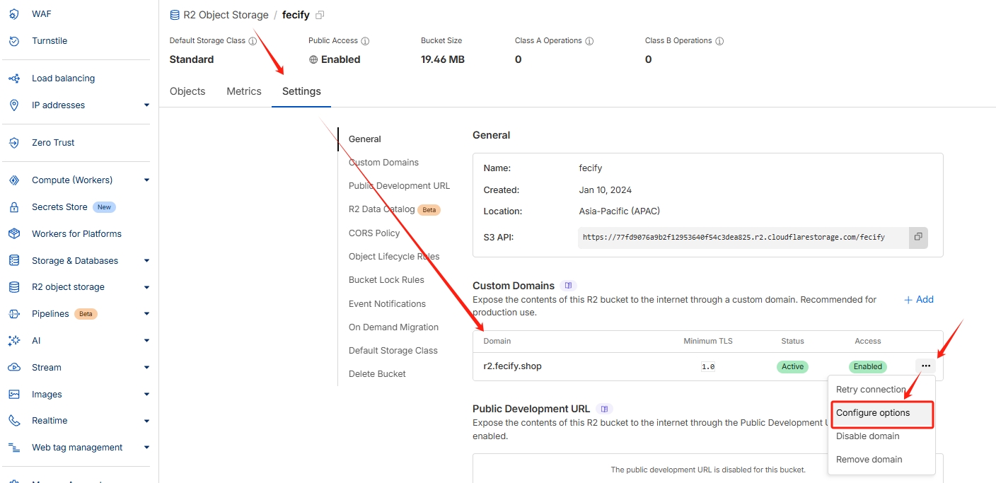Choose Remove domain in context menu
This screenshot has width=996, height=483.
coord(869,460)
